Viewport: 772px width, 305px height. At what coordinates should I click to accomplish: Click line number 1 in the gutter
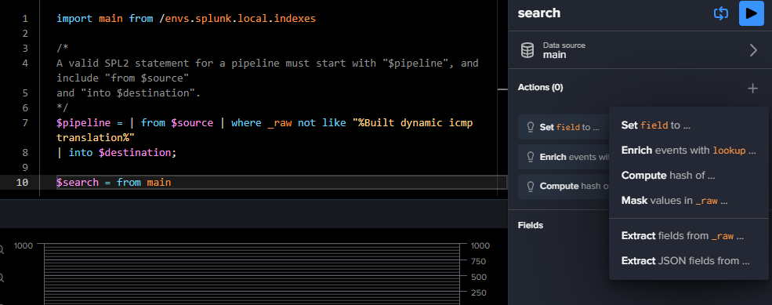pyautogui.click(x=25, y=20)
